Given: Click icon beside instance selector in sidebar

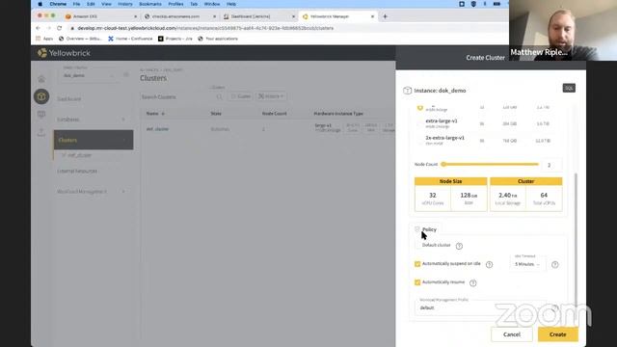Looking at the screenshot, I should click(x=126, y=74).
